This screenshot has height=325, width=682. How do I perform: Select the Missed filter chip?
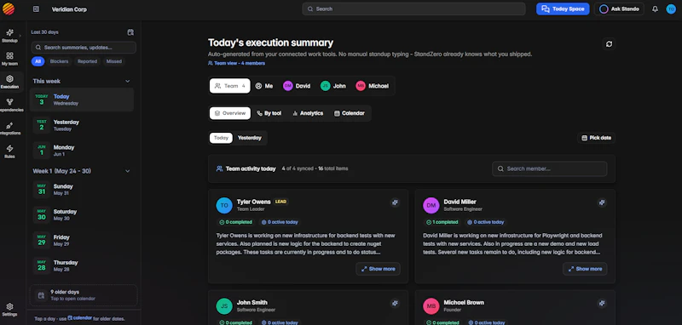[x=114, y=61]
